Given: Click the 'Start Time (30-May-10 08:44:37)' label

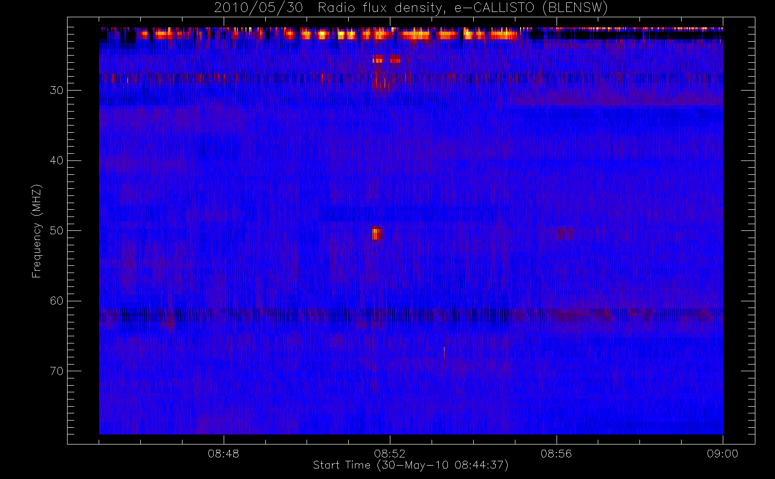Looking at the screenshot, I should 411,465.
